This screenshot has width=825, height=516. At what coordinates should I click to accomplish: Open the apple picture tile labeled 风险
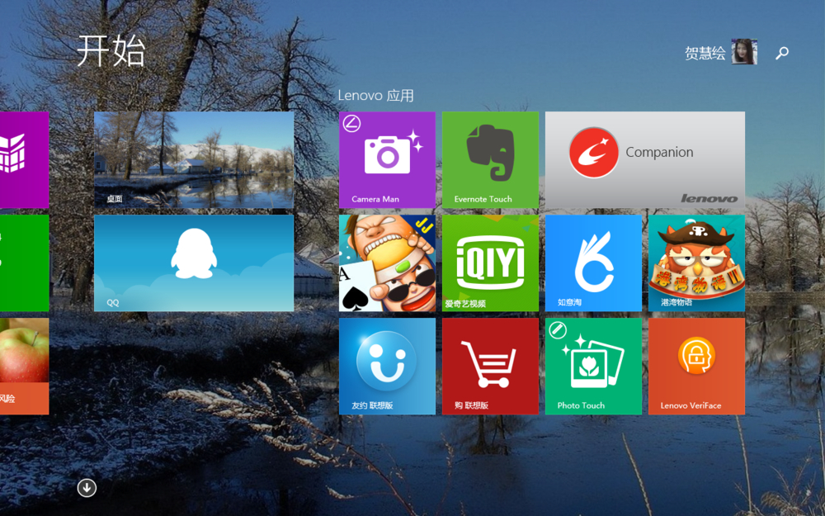[24, 366]
